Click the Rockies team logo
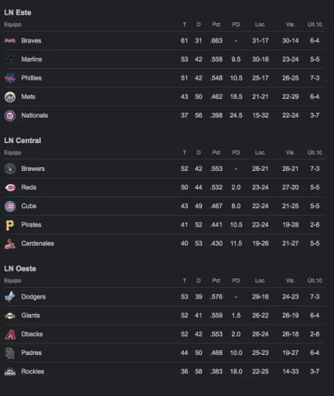The image size is (334, 396). tap(10, 371)
